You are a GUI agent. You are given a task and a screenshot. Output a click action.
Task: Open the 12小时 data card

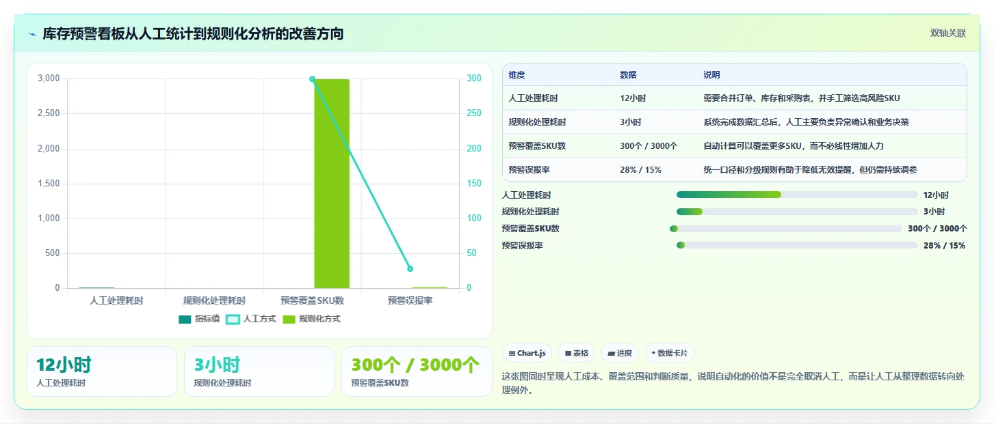click(x=102, y=371)
